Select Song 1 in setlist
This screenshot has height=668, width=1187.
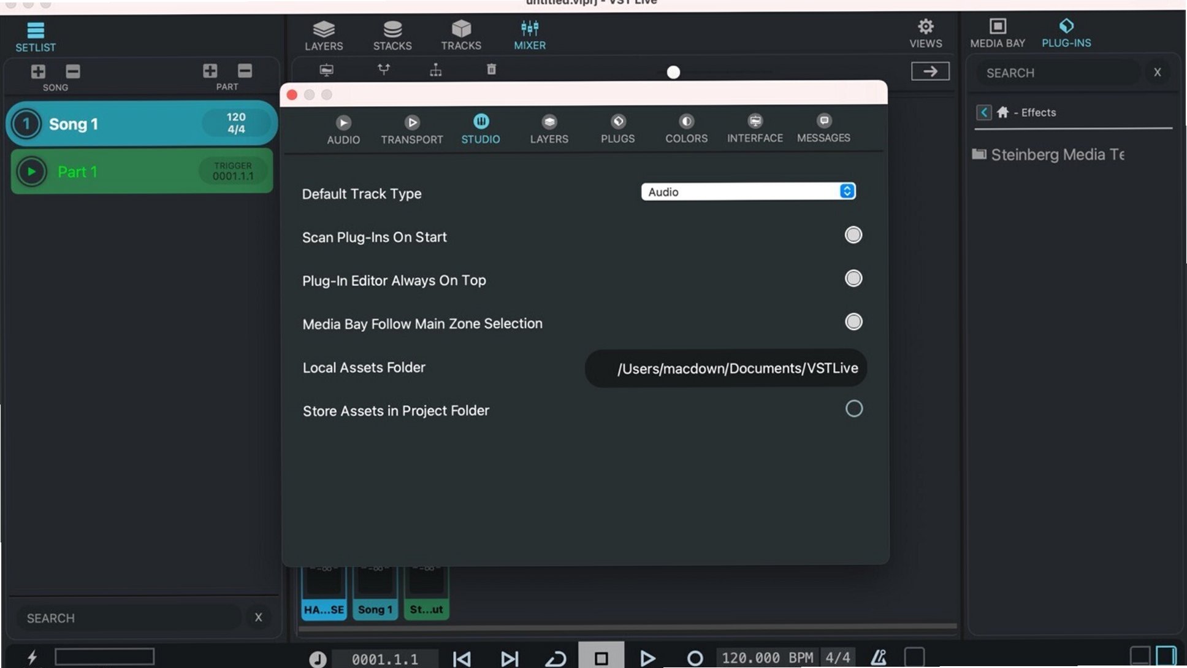[x=141, y=123]
